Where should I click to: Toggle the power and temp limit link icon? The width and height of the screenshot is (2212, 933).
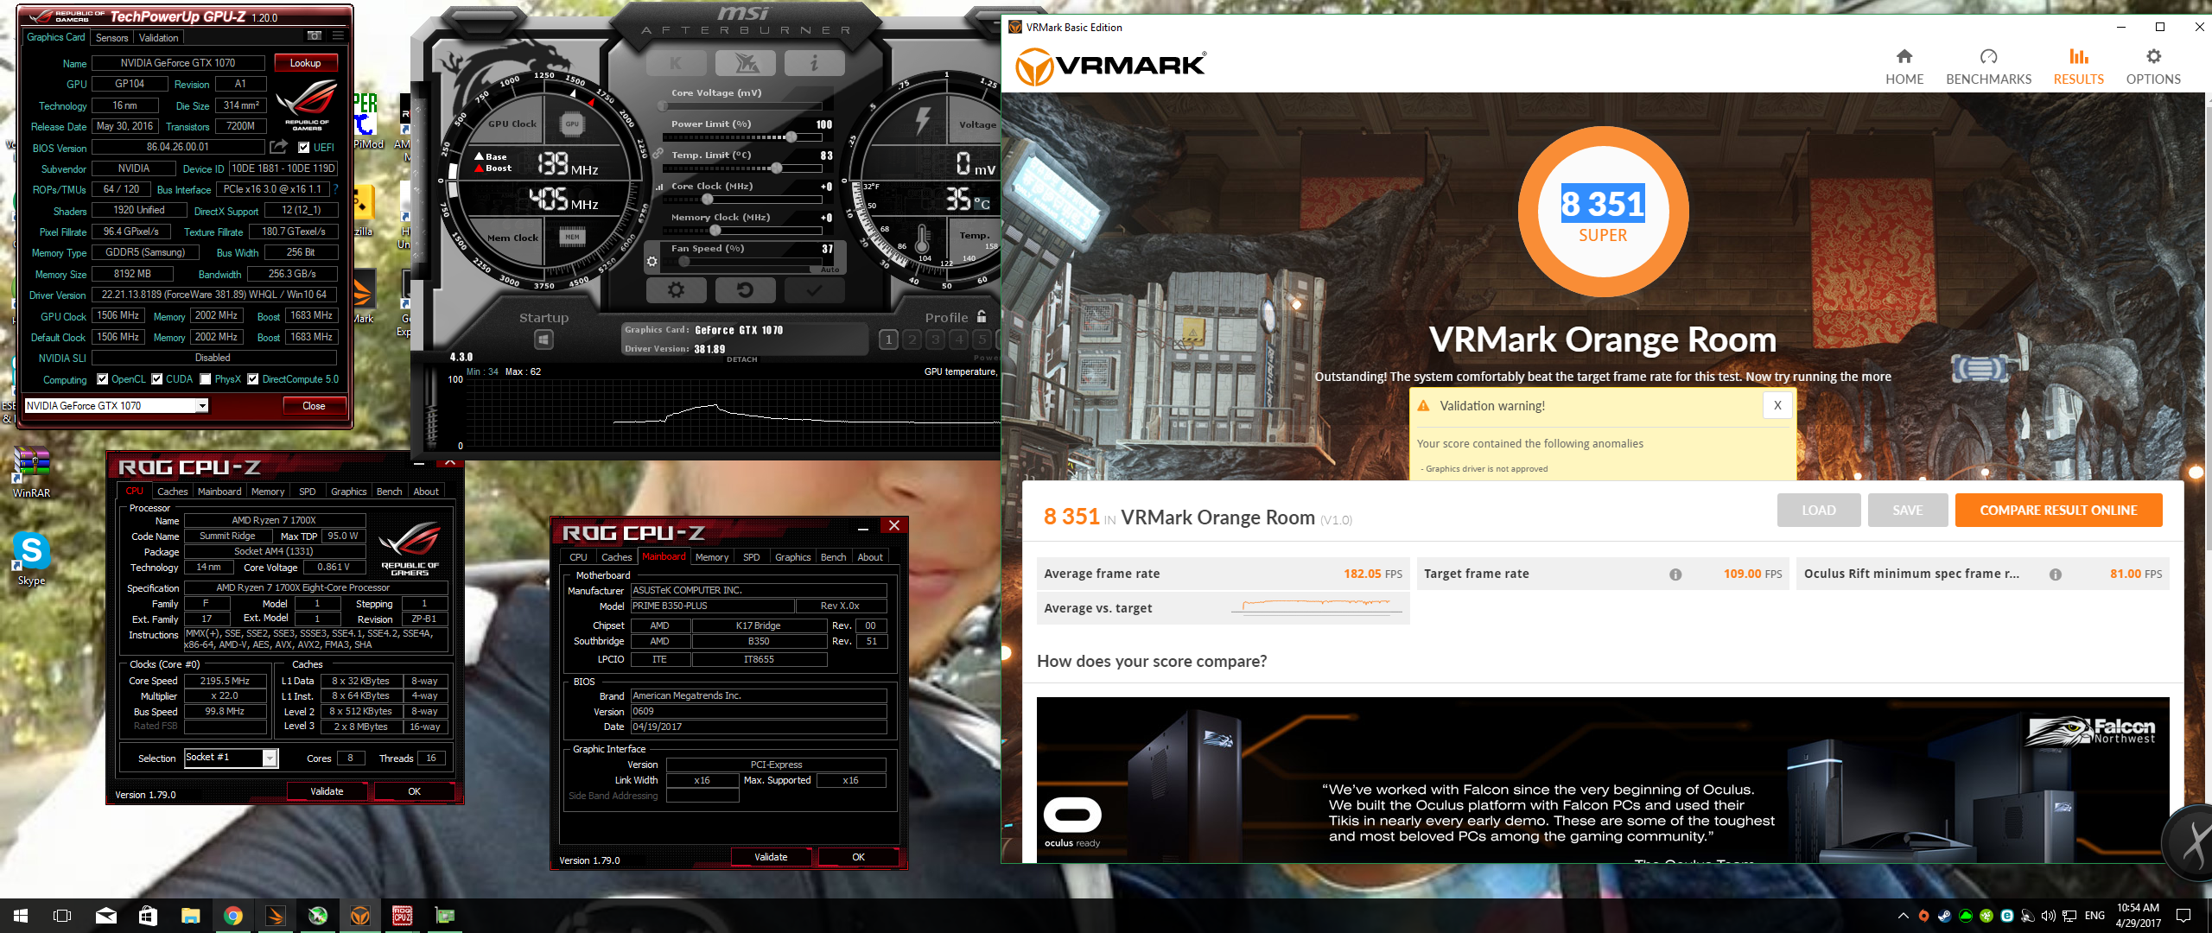coord(658,154)
